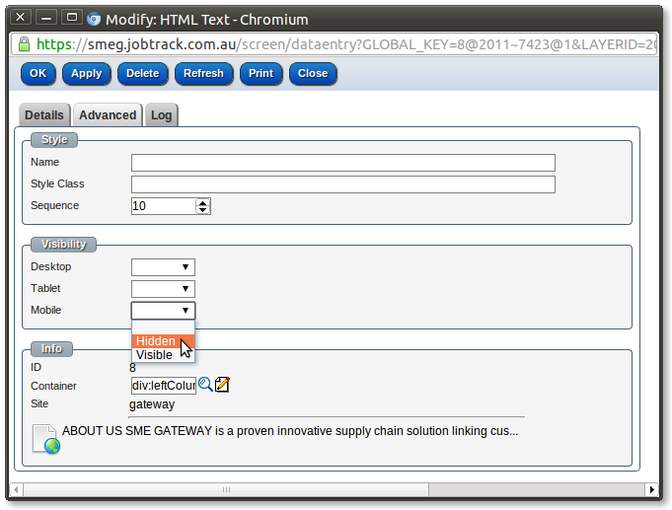Click the magnifier lookup icon beside Container
This screenshot has width=672, height=510.
pyautogui.click(x=205, y=385)
